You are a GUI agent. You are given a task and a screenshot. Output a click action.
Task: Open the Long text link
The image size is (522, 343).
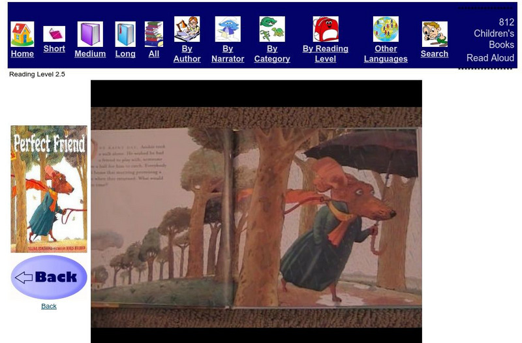[x=125, y=54]
